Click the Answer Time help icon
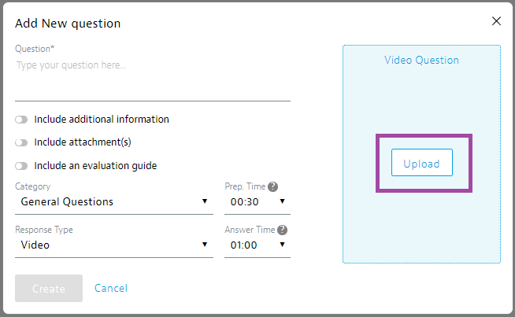The height and width of the screenshot is (317, 515). tap(282, 230)
